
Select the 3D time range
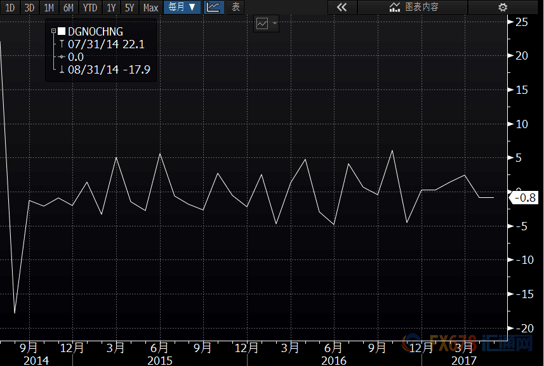(x=29, y=7)
